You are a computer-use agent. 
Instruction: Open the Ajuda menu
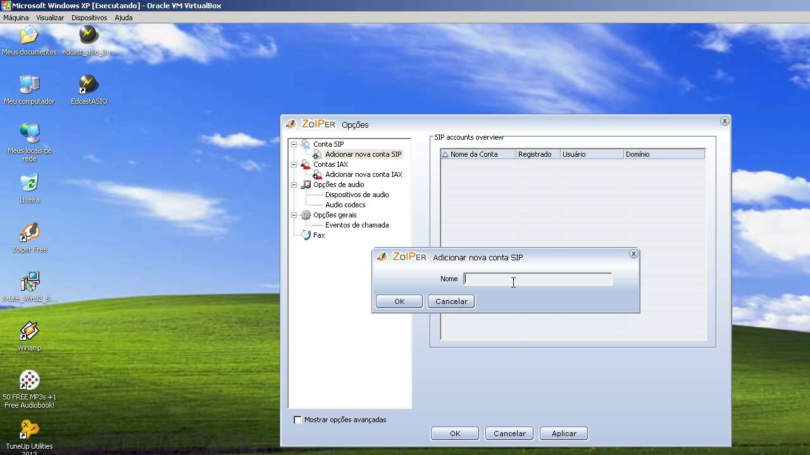click(x=123, y=18)
